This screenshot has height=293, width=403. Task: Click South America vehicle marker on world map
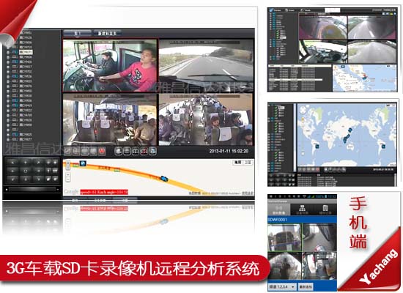click(317, 146)
